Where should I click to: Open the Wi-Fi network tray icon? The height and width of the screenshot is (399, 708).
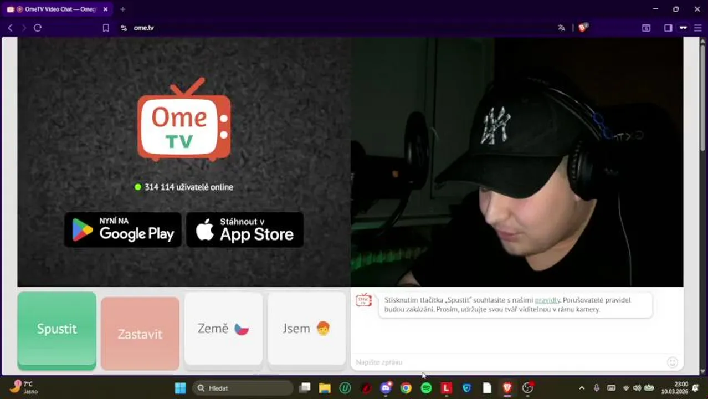626,388
